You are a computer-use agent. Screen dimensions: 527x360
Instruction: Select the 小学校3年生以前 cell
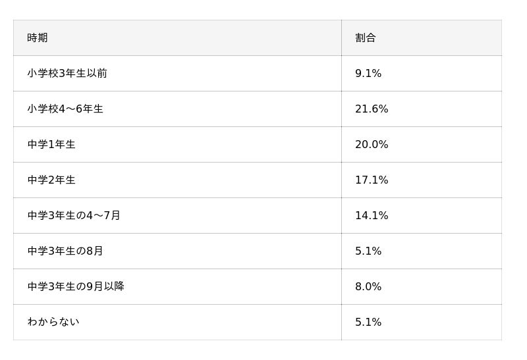pyautogui.click(x=67, y=73)
